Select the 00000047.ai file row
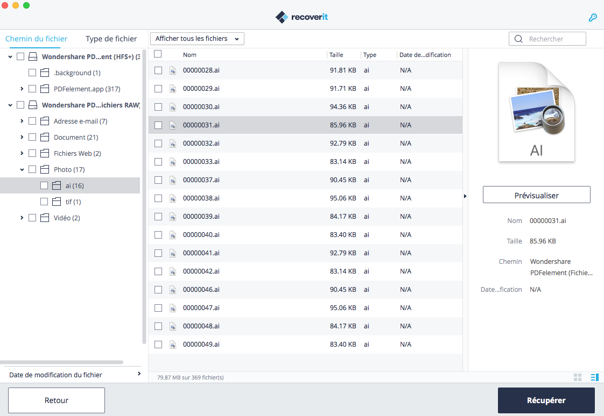This screenshot has width=604, height=416. [x=305, y=308]
